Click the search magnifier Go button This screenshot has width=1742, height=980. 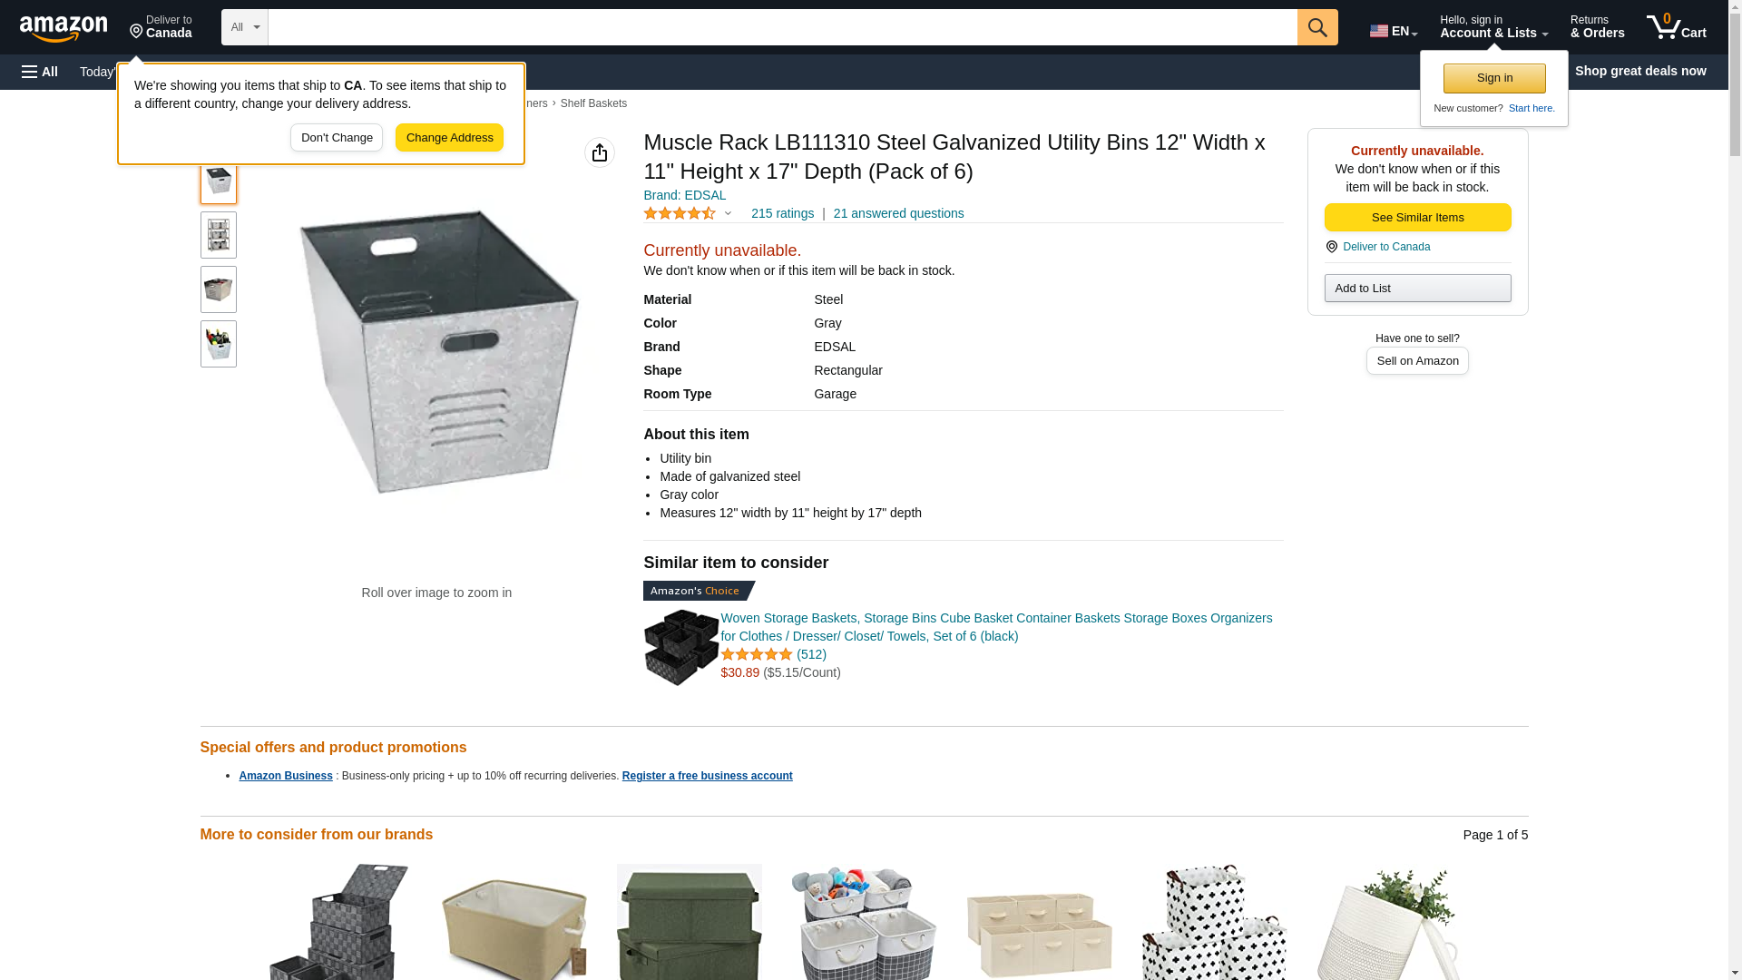(1317, 27)
